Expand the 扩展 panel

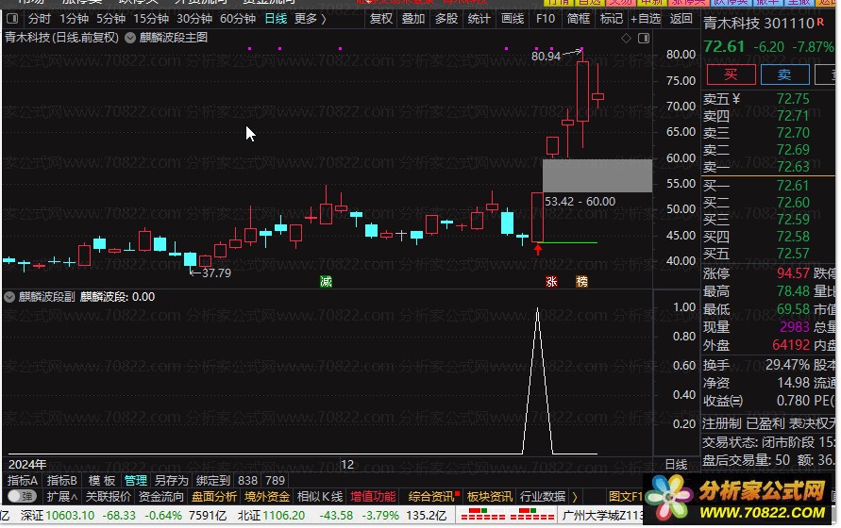pos(61,497)
